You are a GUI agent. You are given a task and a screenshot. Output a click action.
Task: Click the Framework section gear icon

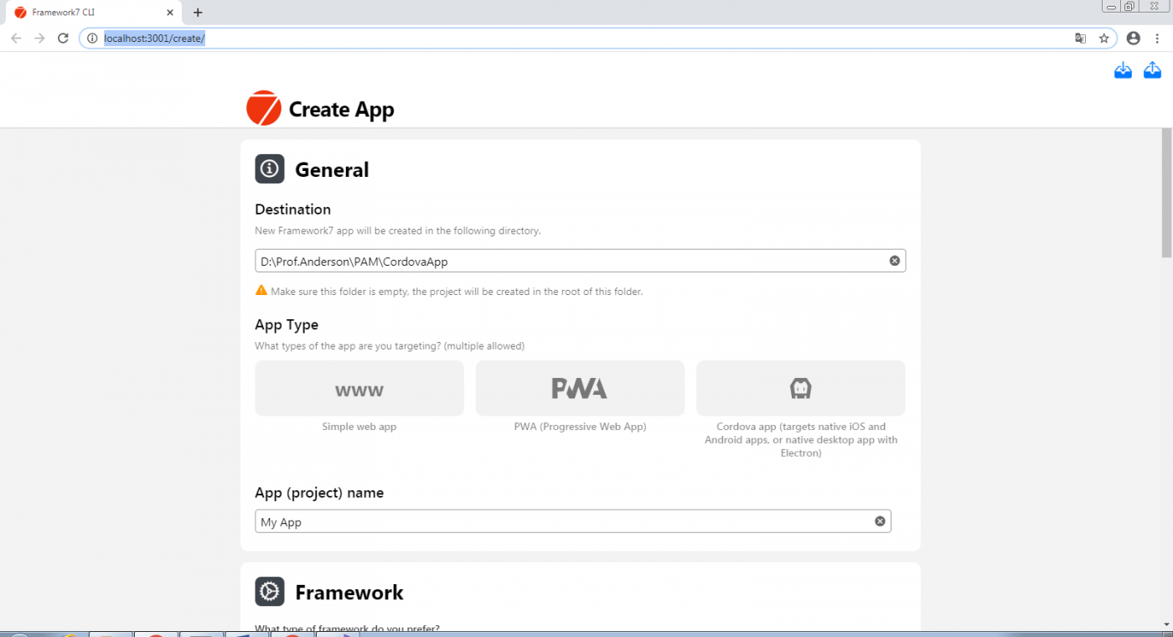(270, 592)
